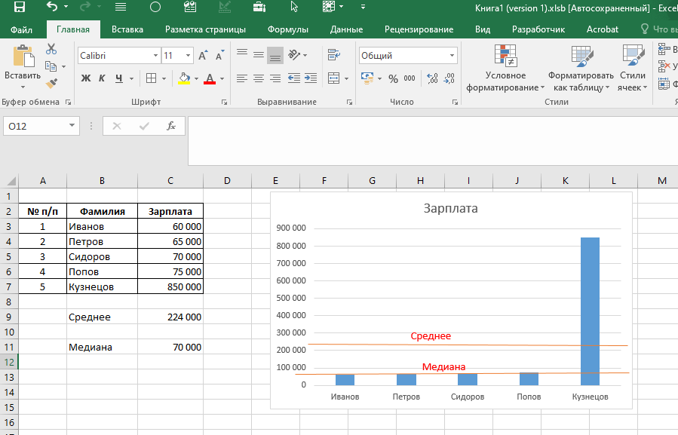The height and width of the screenshot is (435, 678).
Task: Decrease the indent
Action: point(294,78)
